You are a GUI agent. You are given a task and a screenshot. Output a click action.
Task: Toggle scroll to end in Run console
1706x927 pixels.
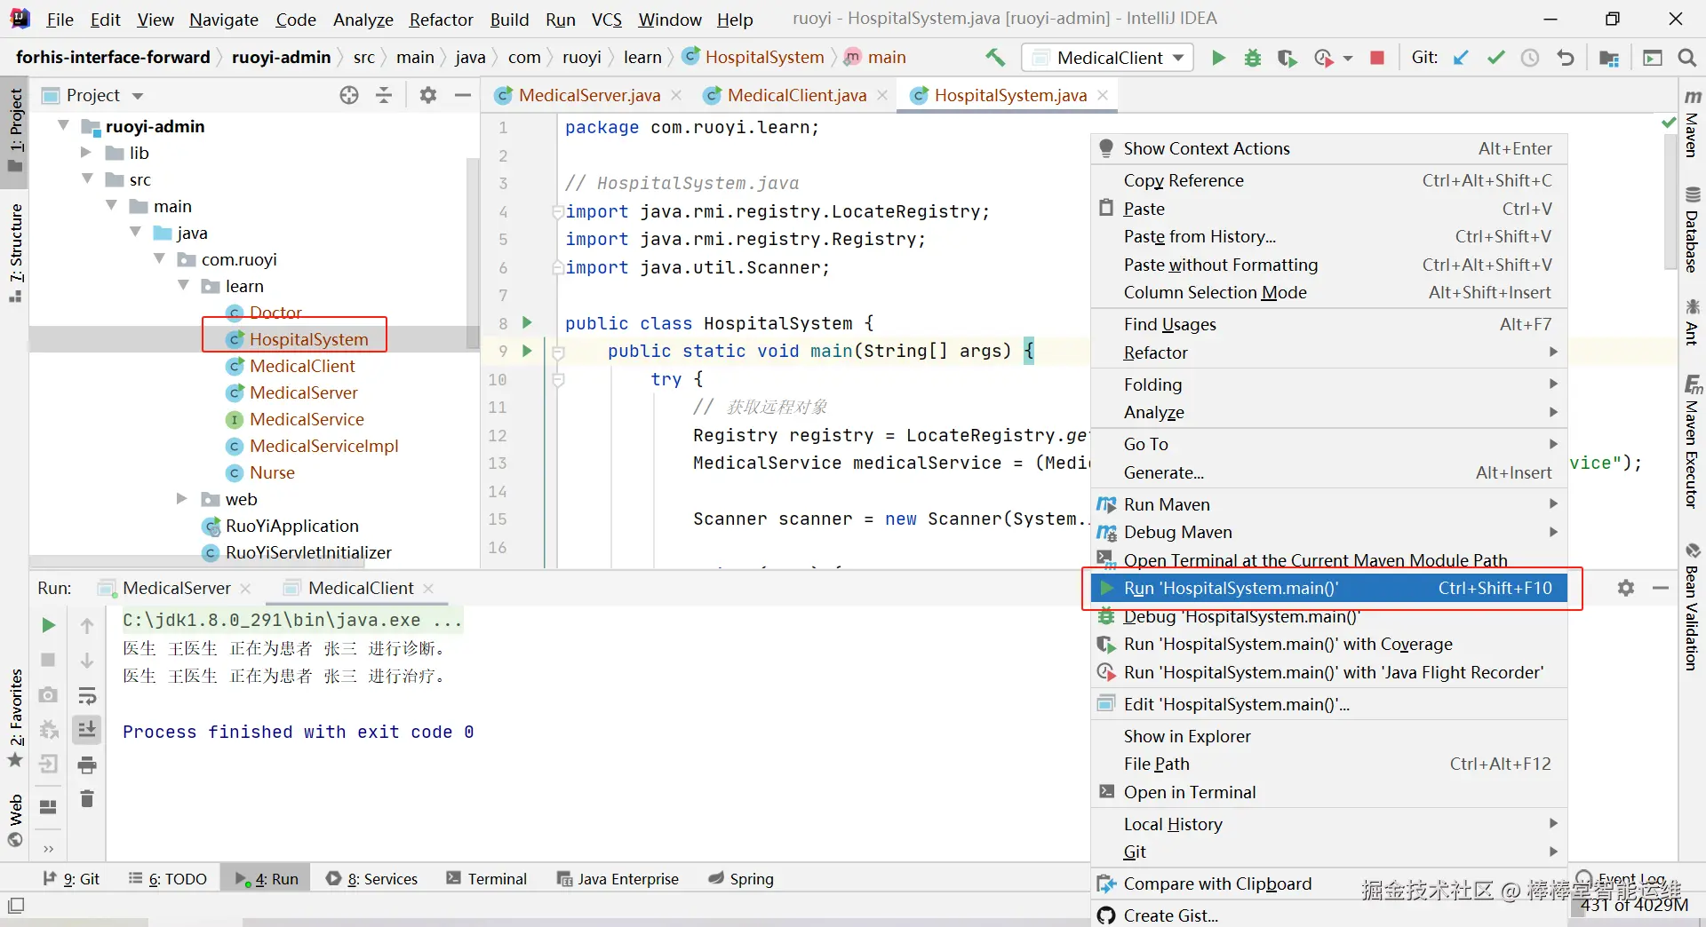pos(87,730)
